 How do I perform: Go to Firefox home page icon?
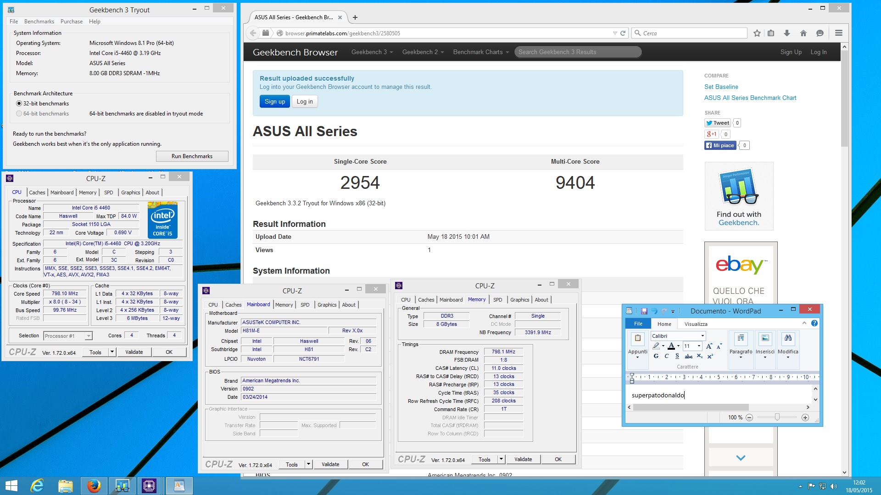[x=803, y=33]
